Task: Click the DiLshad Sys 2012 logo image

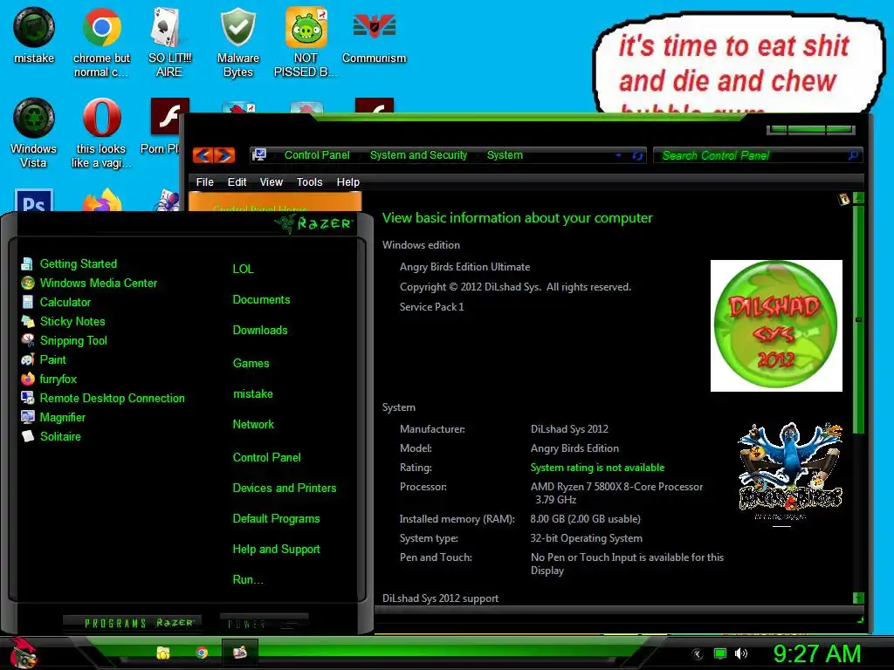Action: pyautogui.click(x=776, y=326)
